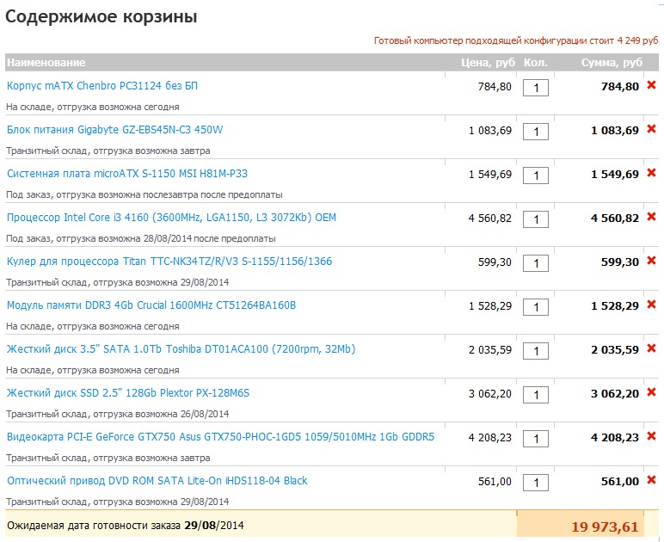Image resolution: width=664 pixels, height=542 pixels.
Task: Open the Asus GTX750 video card link
Action: (220, 437)
